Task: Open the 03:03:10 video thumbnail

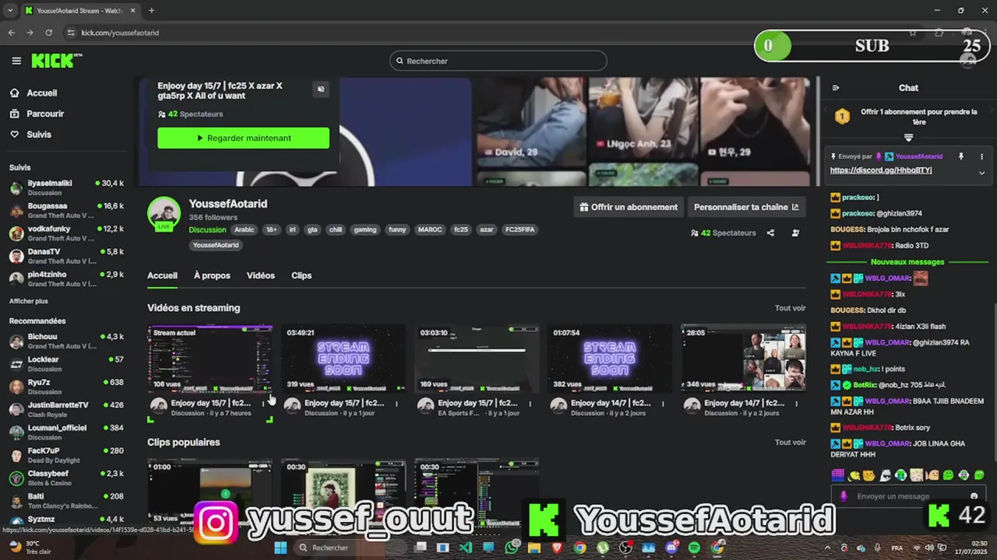Action: tap(477, 359)
